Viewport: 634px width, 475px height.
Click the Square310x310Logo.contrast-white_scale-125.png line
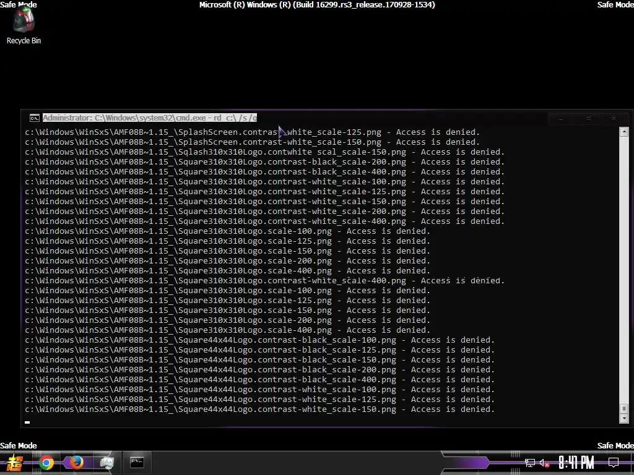coord(265,192)
